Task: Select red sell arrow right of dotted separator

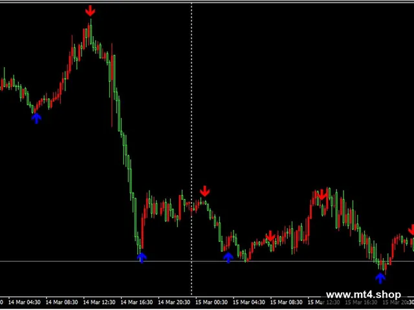Action: coord(204,191)
